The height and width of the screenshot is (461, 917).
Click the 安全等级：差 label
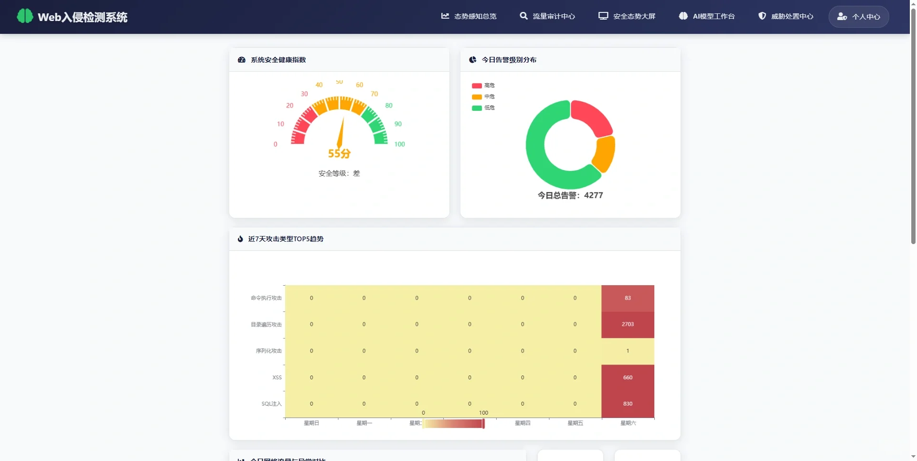(x=339, y=173)
